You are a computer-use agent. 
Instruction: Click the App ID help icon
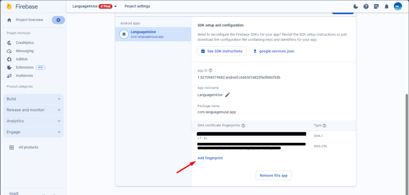(211, 70)
